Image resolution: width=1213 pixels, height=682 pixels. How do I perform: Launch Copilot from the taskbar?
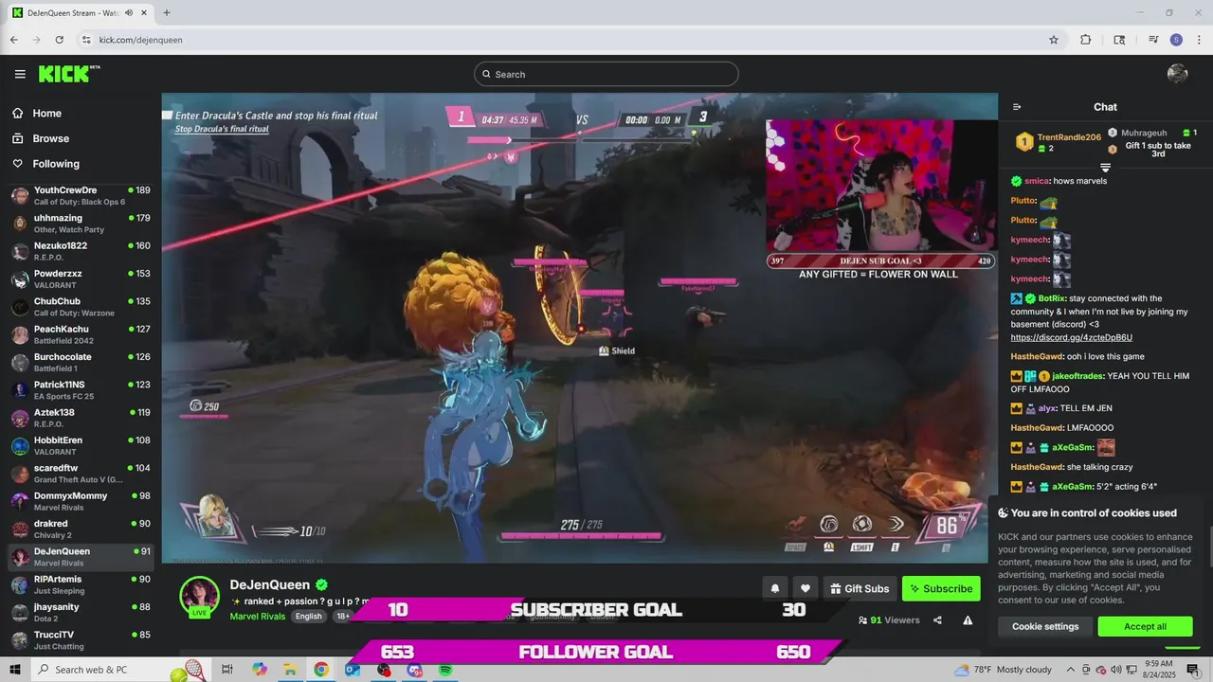point(260,670)
